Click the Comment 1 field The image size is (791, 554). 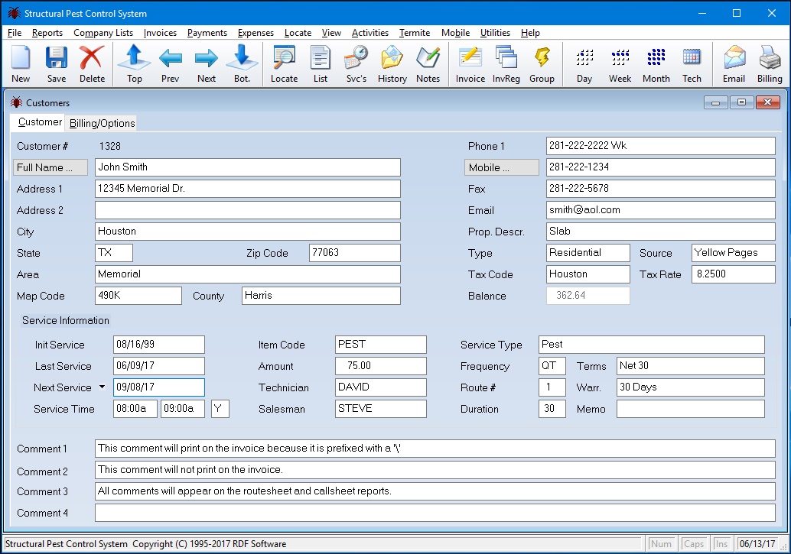pyautogui.click(x=435, y=449)
